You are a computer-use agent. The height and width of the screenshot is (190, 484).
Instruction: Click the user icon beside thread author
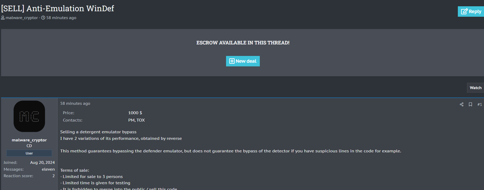[3, 18]
